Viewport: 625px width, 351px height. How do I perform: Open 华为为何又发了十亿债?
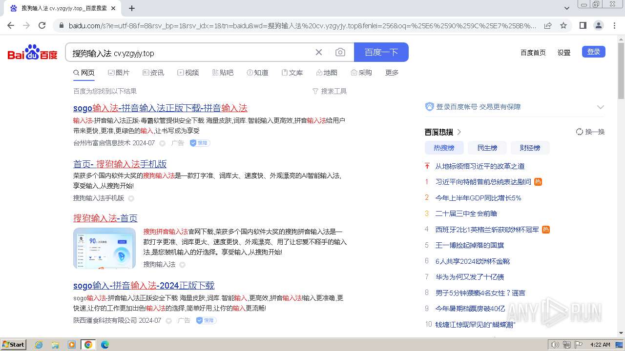[469, 277]
